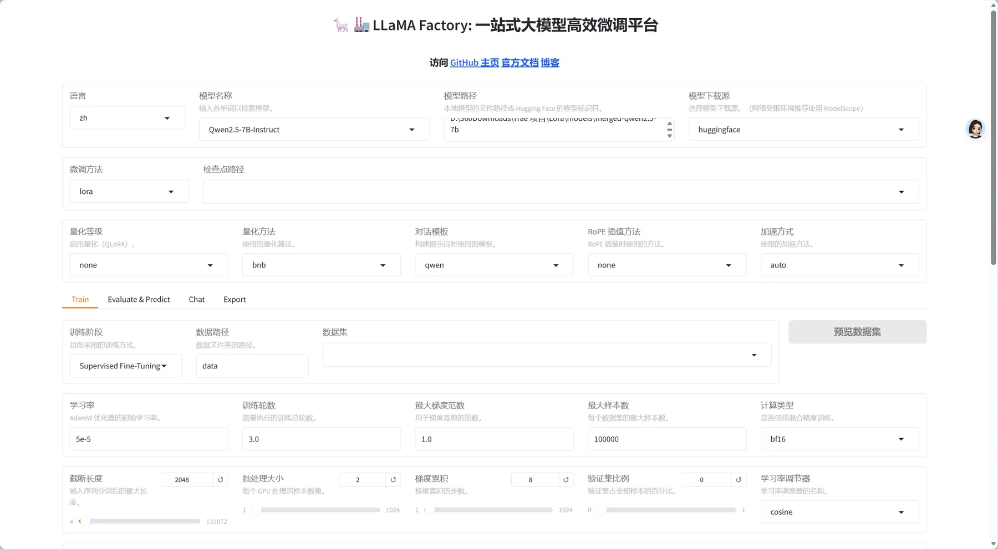This screenshot has height=549, width=998.
Task: Click the reset icon next to 批处理大小
Action: click(393, 480)
